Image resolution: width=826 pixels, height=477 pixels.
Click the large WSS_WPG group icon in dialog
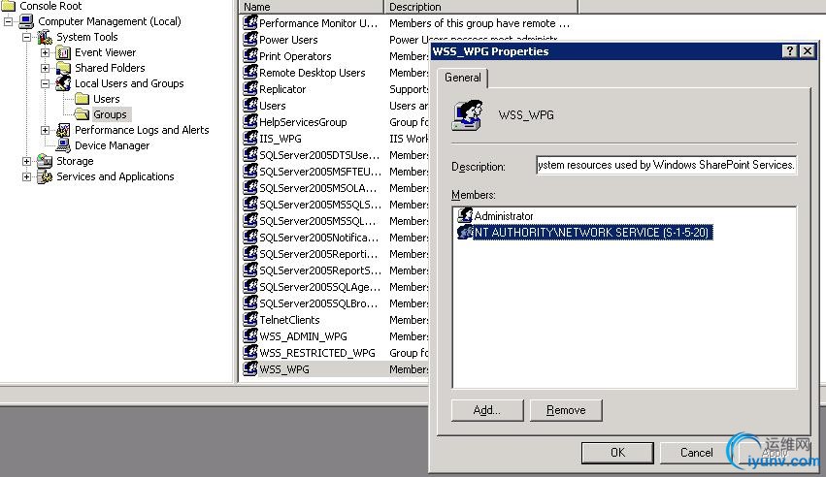(x=467, y=115)
